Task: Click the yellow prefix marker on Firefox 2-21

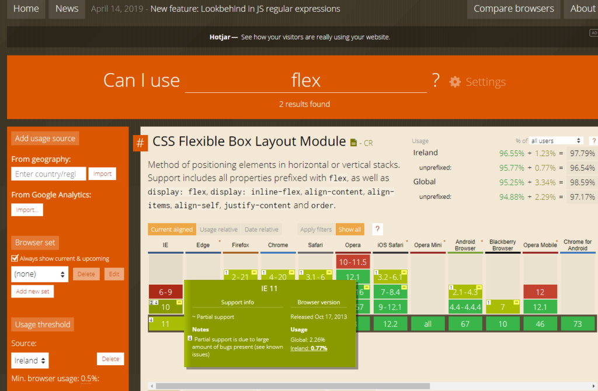Action: (255, 273)
